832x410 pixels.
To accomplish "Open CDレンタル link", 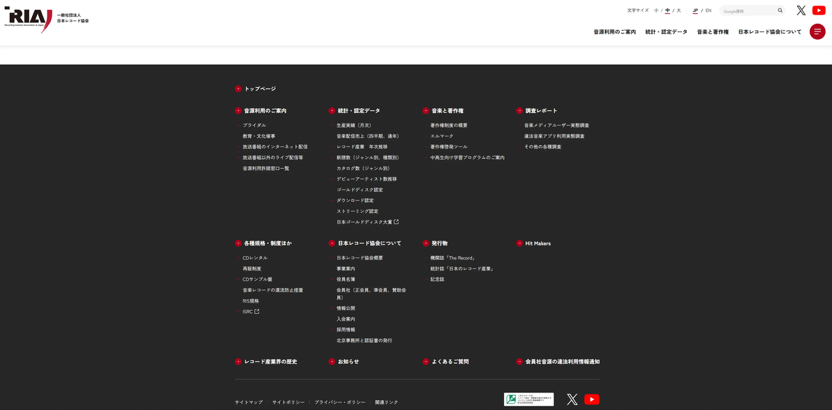I will pos(255,258).
